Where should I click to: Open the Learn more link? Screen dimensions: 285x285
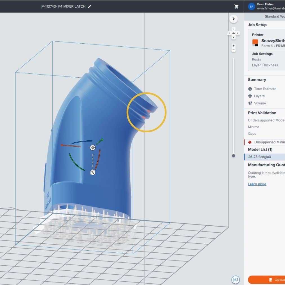(x=257, y=184)
